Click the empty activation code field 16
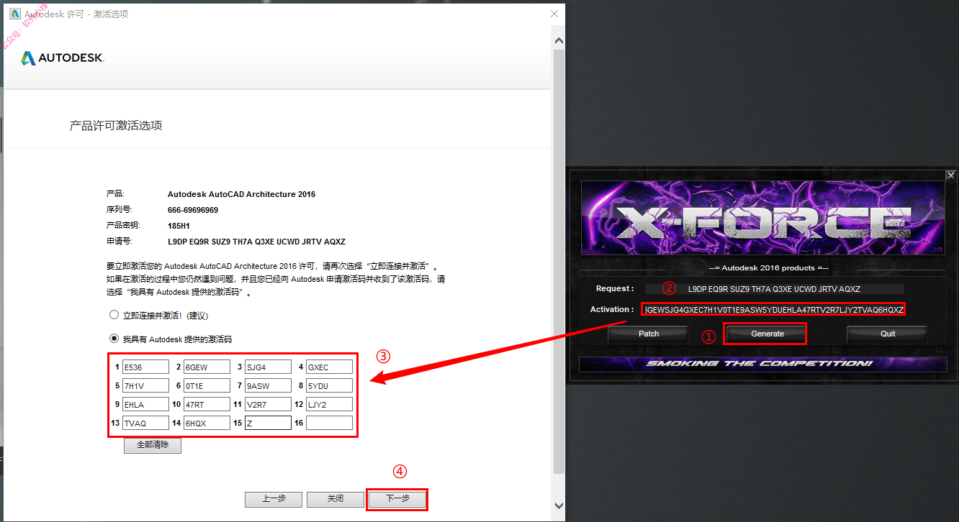 (x=329, y=423)
